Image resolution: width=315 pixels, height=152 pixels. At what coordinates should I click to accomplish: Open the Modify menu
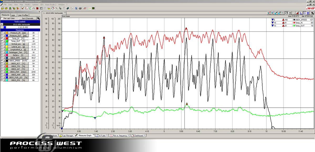[x=28, y=5]
